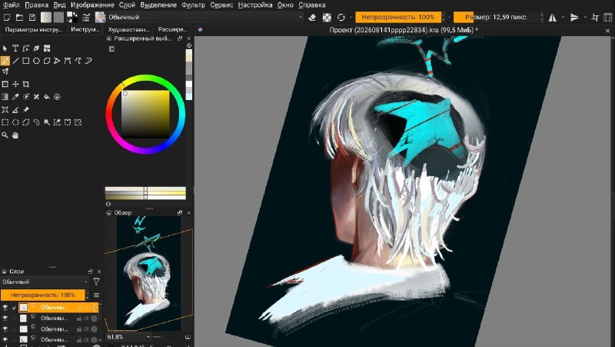This screenshot has height=347, width=615.
Task: Switch to the Параметры инструмента tab
Action: 33,29
